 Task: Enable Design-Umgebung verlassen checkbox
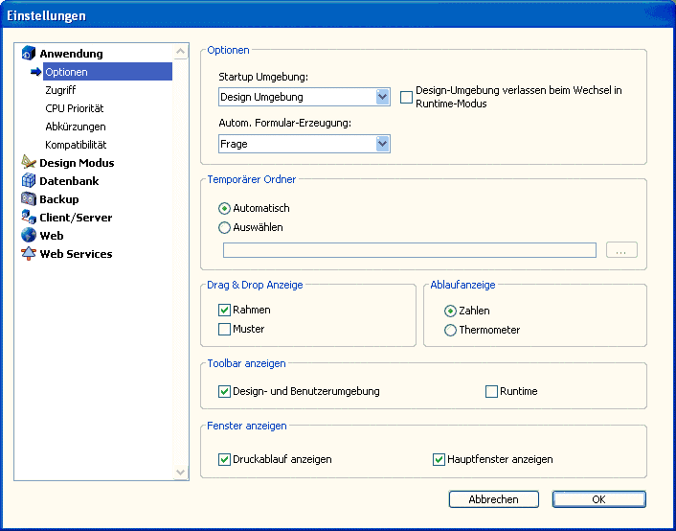[406, 97]
